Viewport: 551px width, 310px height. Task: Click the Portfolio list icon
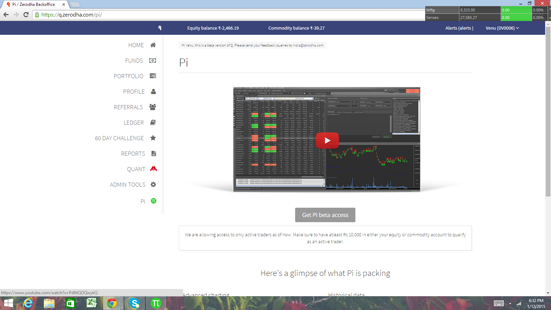[x=153, y=76]
